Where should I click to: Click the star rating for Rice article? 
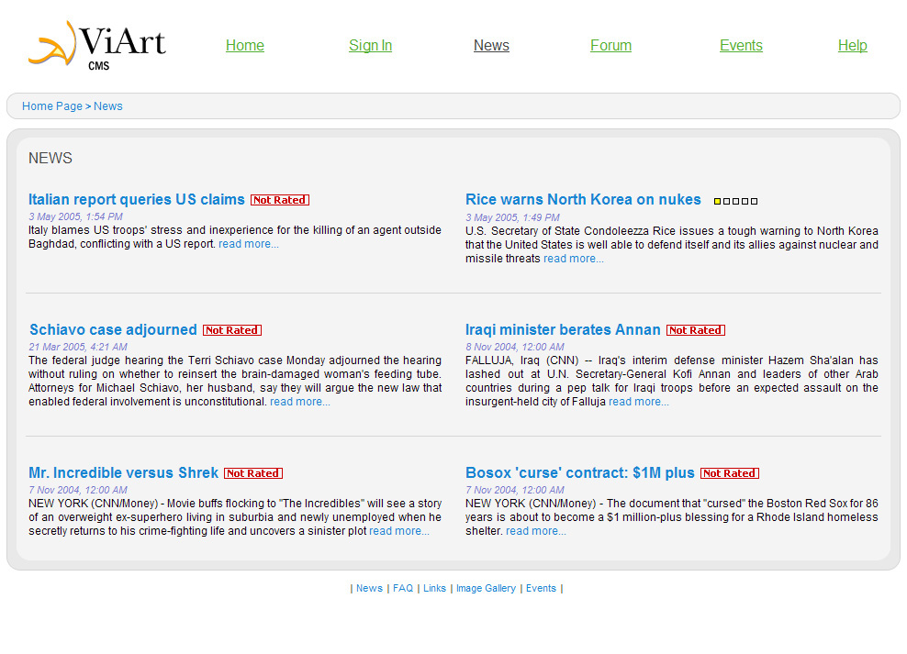point(735,201)
